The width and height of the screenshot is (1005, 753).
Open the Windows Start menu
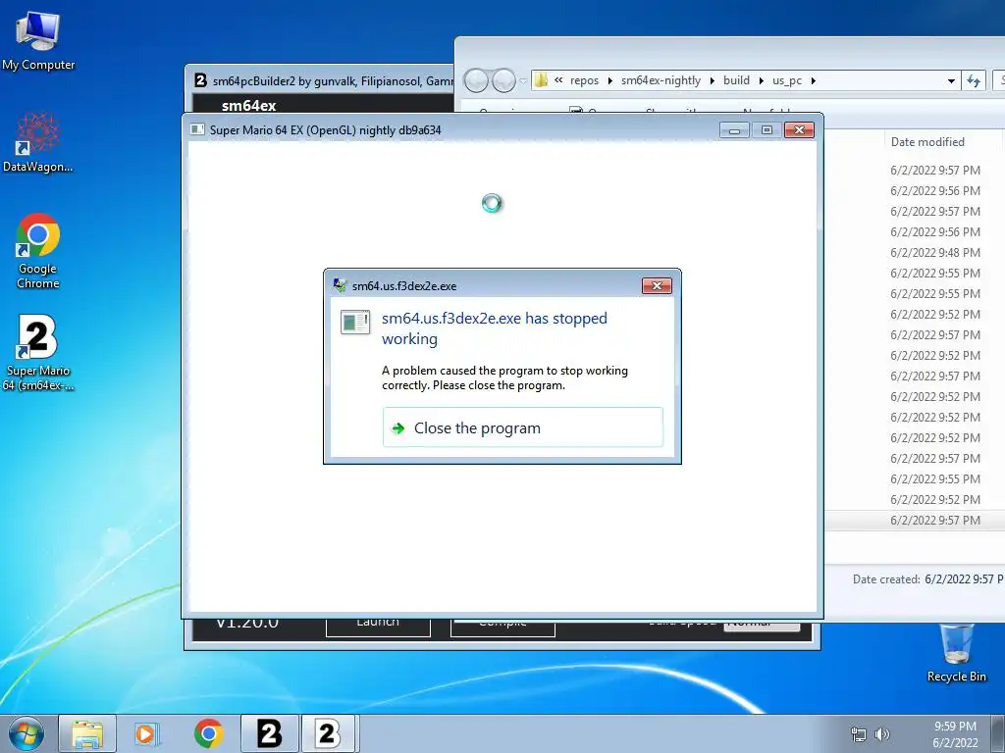(26, 733)
